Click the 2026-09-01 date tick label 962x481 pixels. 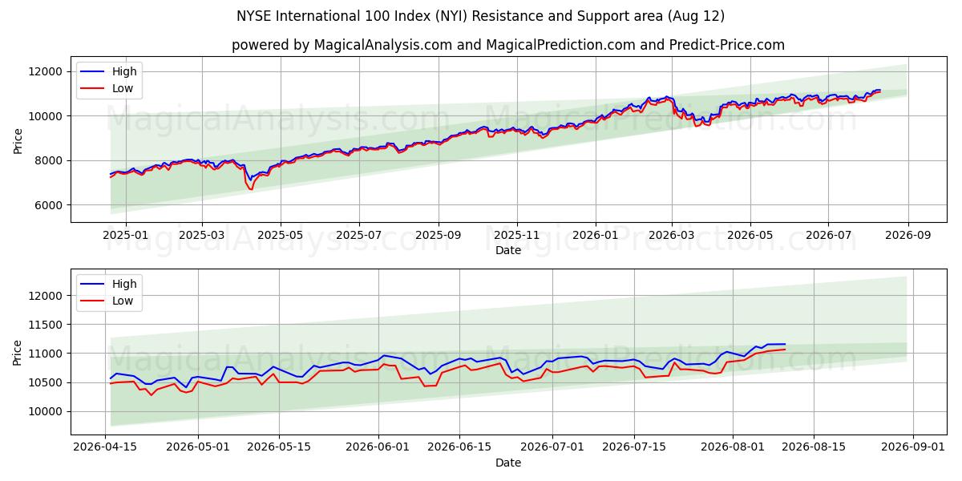tap(913, 447)
